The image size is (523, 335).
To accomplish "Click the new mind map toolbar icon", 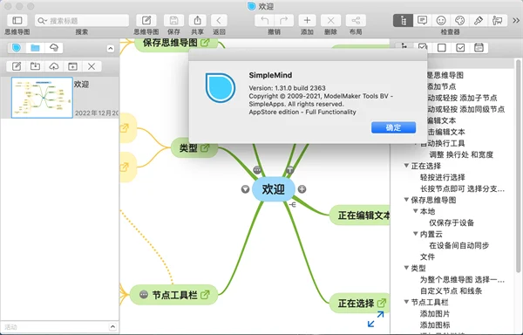I will coord(146,21).
